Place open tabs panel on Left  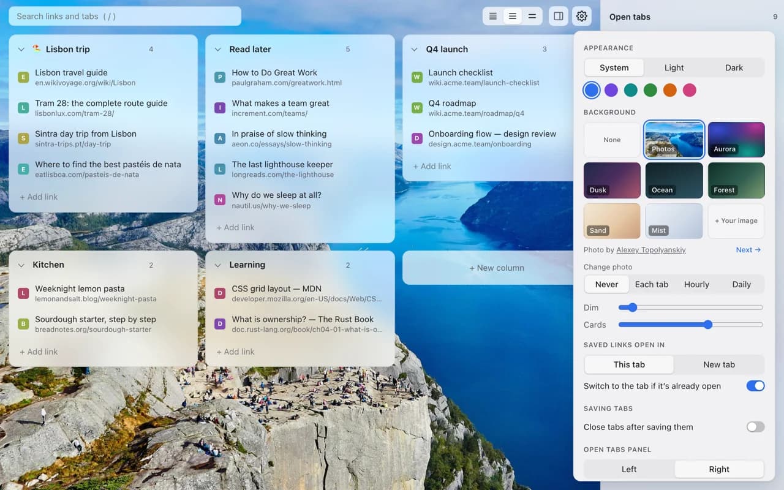[629, 469]
